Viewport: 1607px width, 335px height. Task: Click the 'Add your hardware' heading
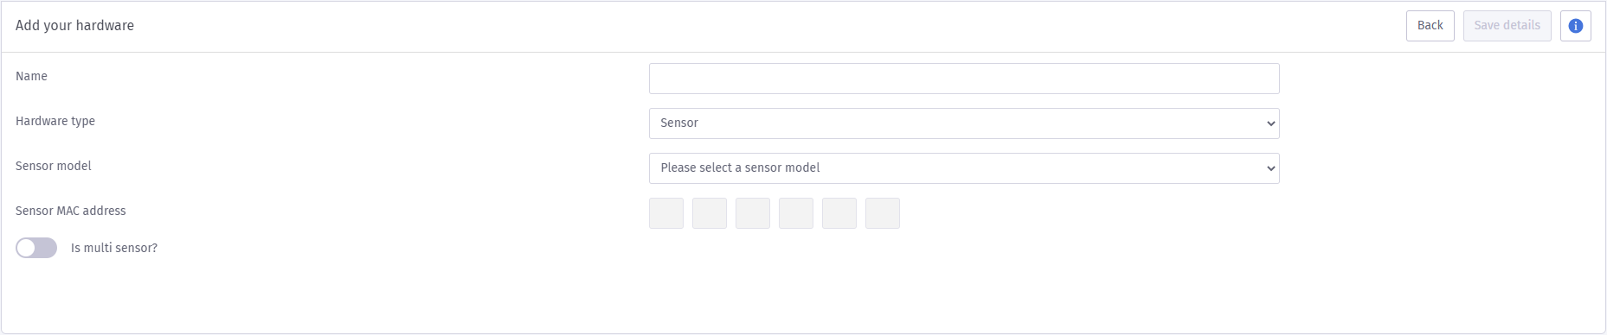click(74, 26)
